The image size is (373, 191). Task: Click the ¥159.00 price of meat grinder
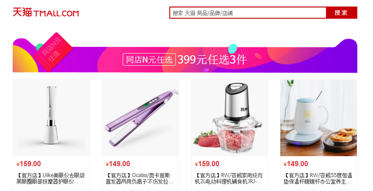click(x=207, y=164)
